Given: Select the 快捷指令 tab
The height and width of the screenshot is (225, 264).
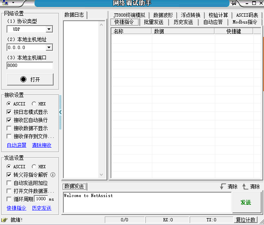Looking at the screenshot, I should pos(124,22).
